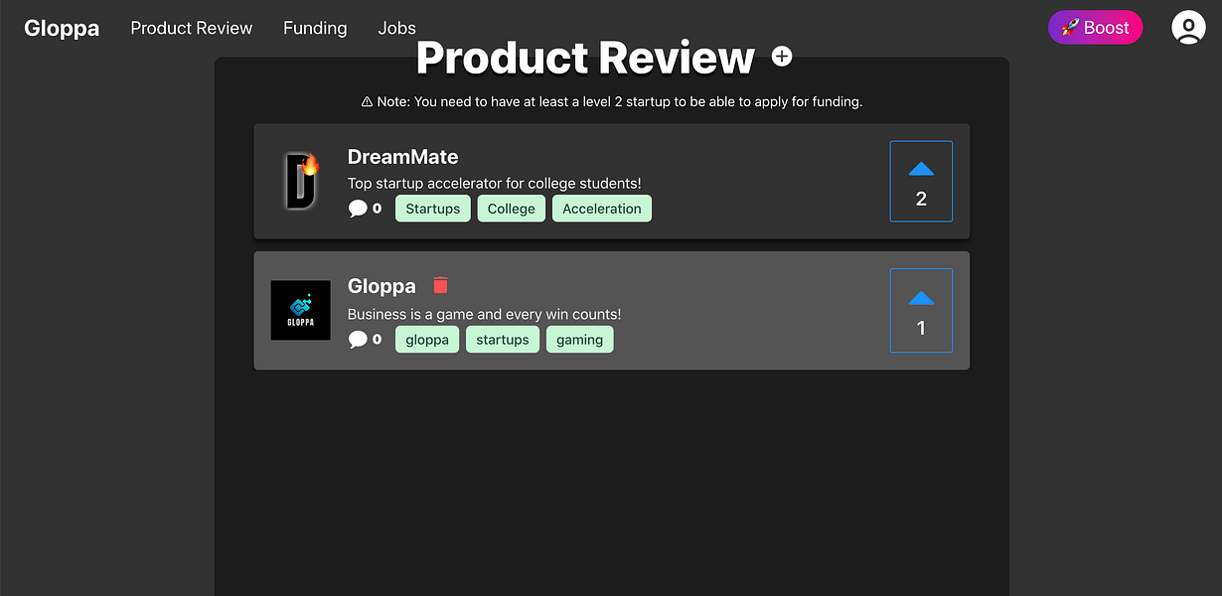Switch to the Funding section
The height and width of the screenshot is (596, 1222).
click(x=315, y=28)
